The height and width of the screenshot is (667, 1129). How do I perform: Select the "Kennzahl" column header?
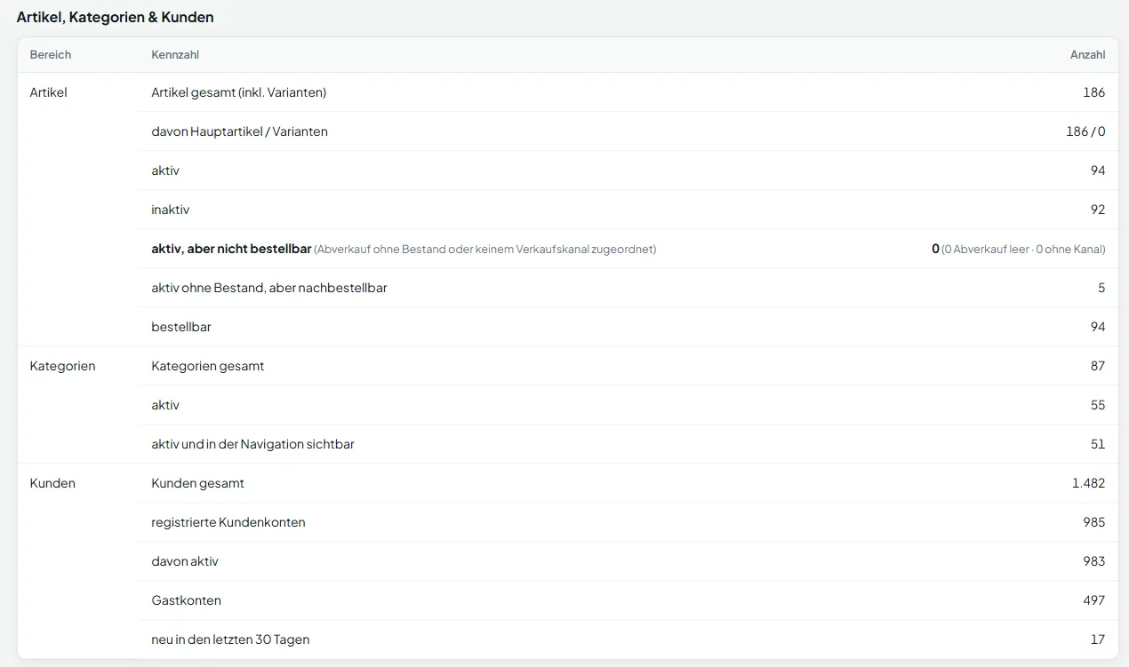[x=175, y=55]
